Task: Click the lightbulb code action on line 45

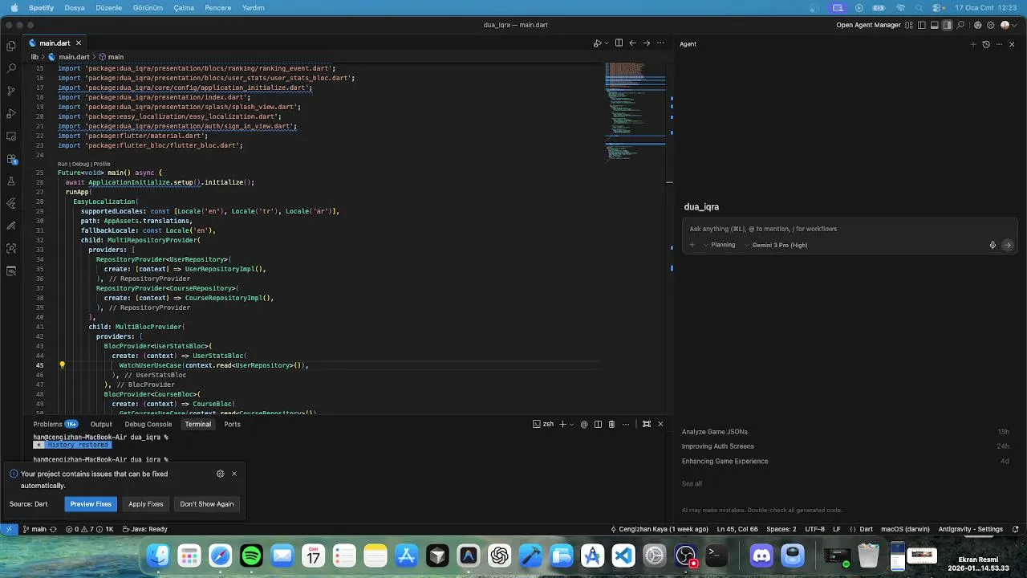Action: click(62, 365)
